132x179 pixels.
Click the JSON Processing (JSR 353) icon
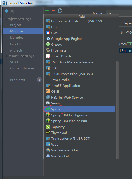tap(48, 74)
